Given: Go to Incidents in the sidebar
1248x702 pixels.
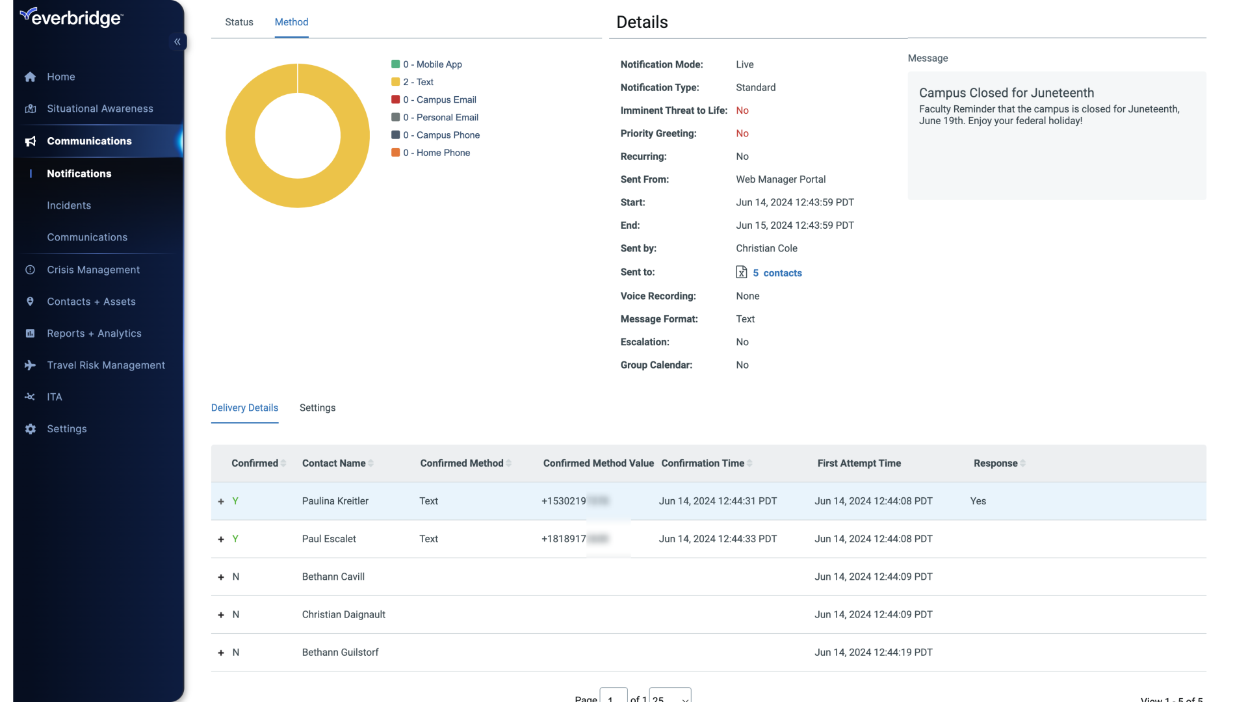Looking at the screenshot, I should [69, 205].
